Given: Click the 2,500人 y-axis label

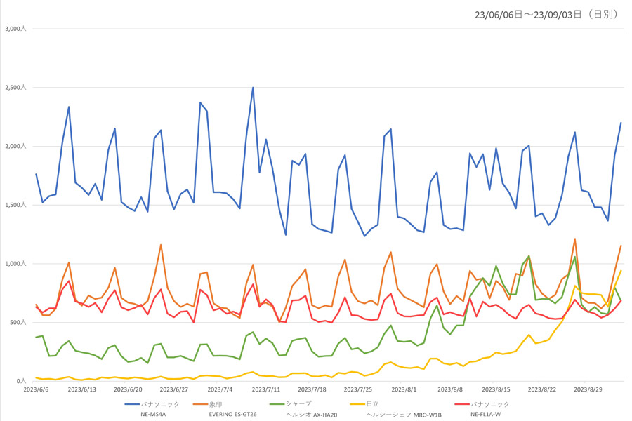Looking at the screenshot, I should point(15,88).
